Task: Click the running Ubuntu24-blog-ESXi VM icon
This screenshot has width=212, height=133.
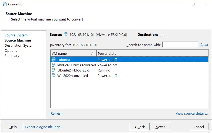Action: coord(54,70)
